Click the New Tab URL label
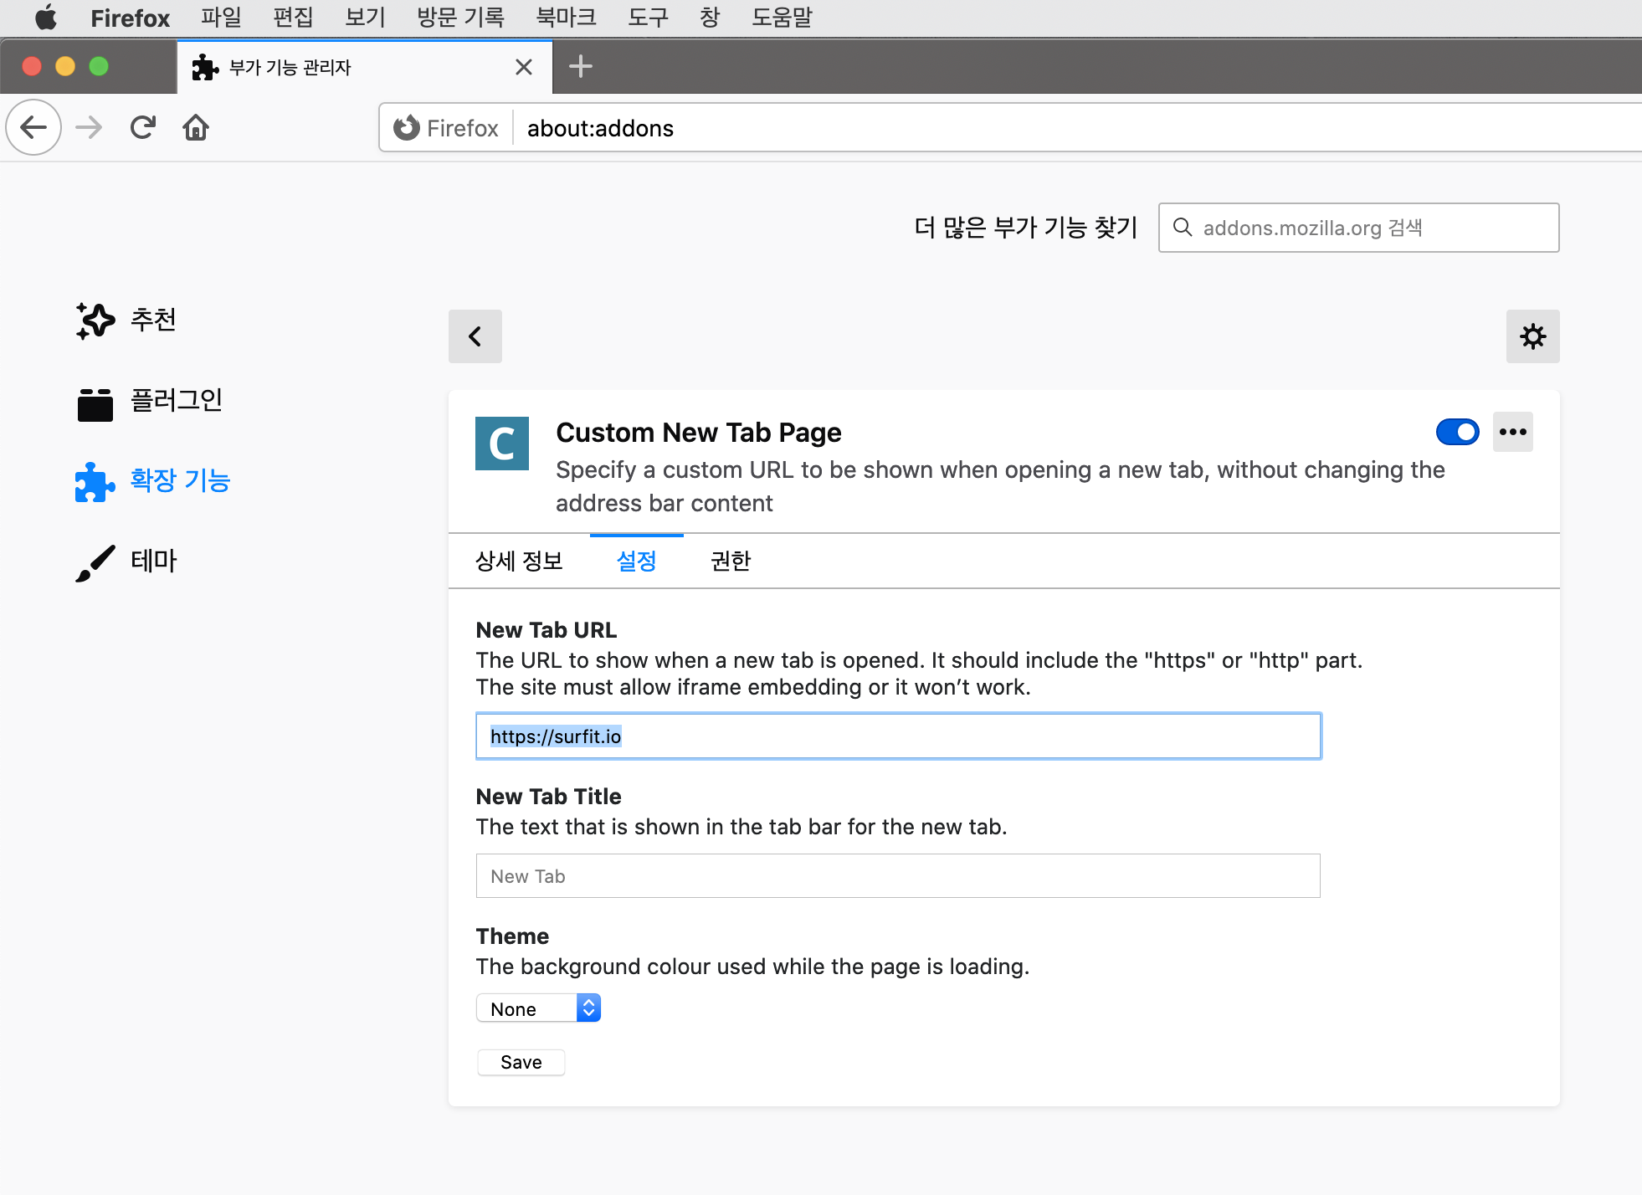1642x1195 pixels. click(x=546, y=630)
